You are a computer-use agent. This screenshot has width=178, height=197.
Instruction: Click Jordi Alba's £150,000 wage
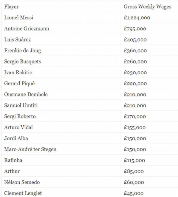[x=135, y=138]
